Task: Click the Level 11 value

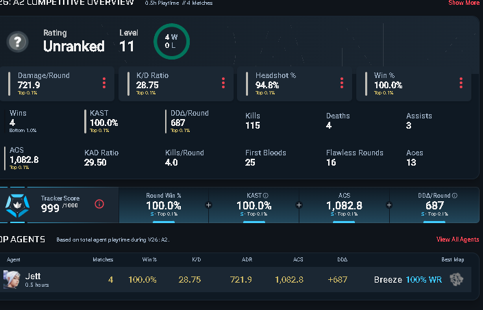Action: click(127, 47)
